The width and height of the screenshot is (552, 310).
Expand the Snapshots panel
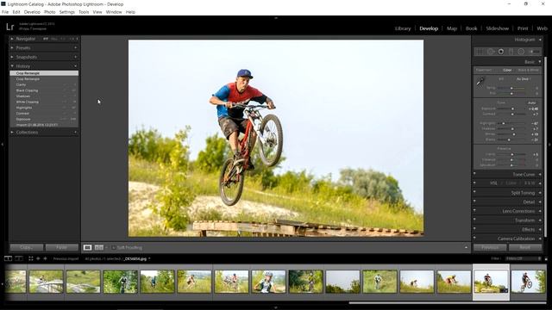[12, 57]
